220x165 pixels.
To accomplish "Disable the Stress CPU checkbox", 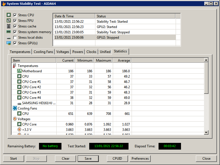I will 15,15.
